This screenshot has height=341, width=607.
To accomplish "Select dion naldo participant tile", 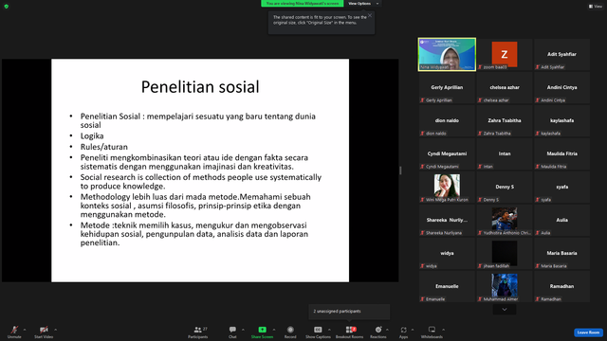I will click(x=447, y=120).
